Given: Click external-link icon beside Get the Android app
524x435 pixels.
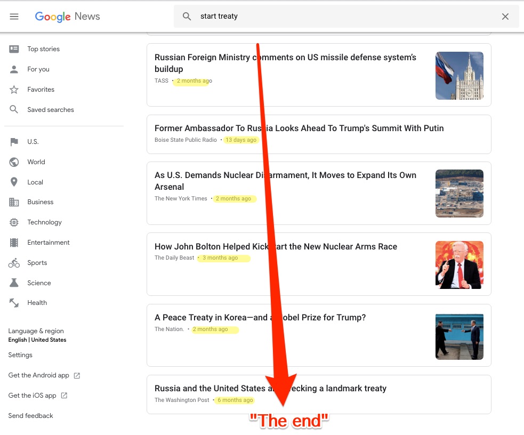Looking at the screenshot, I should coord(77,375).
